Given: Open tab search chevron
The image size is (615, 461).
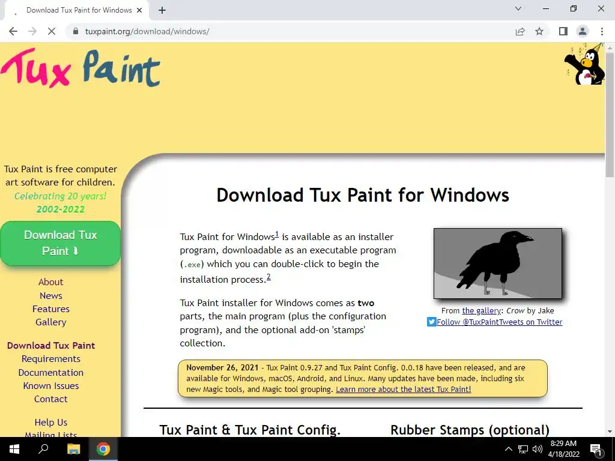Looking at the screenshot, I should [x=518, y=8].
